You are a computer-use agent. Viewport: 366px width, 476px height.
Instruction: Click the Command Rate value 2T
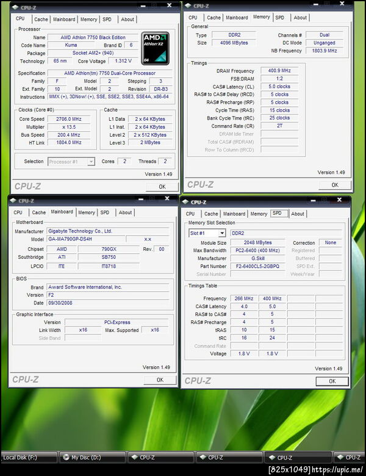[279, 126]
